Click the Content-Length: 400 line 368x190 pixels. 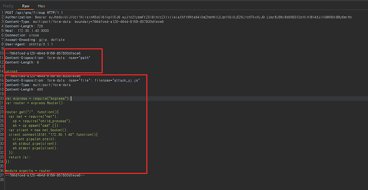click(x=24, y=89)
